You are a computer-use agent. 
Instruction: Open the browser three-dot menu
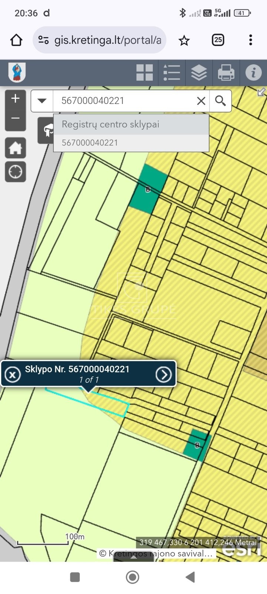251,40
